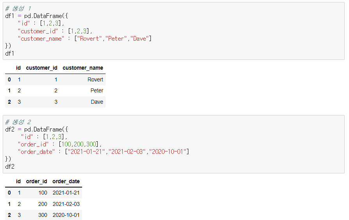Select the '2020-10-01' date cell
This screenshot has width=349, height=220.
(x=66, y=215)
